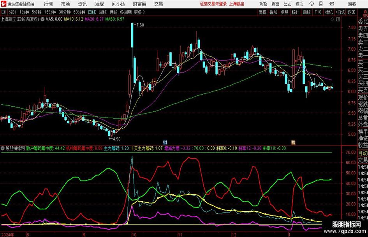Switch to 1分钟 period tab
The height and width of the screenshot is (237, 368).
pyautogui.click(x=24, y=12)
